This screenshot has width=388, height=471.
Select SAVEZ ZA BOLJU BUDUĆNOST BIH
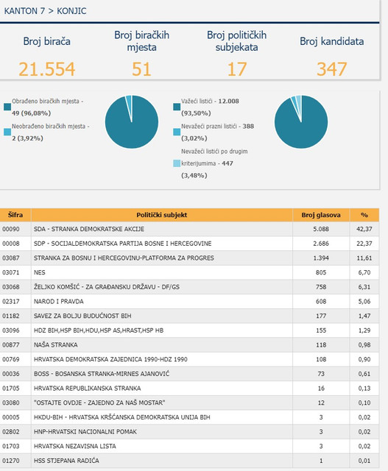pos(189,316)
